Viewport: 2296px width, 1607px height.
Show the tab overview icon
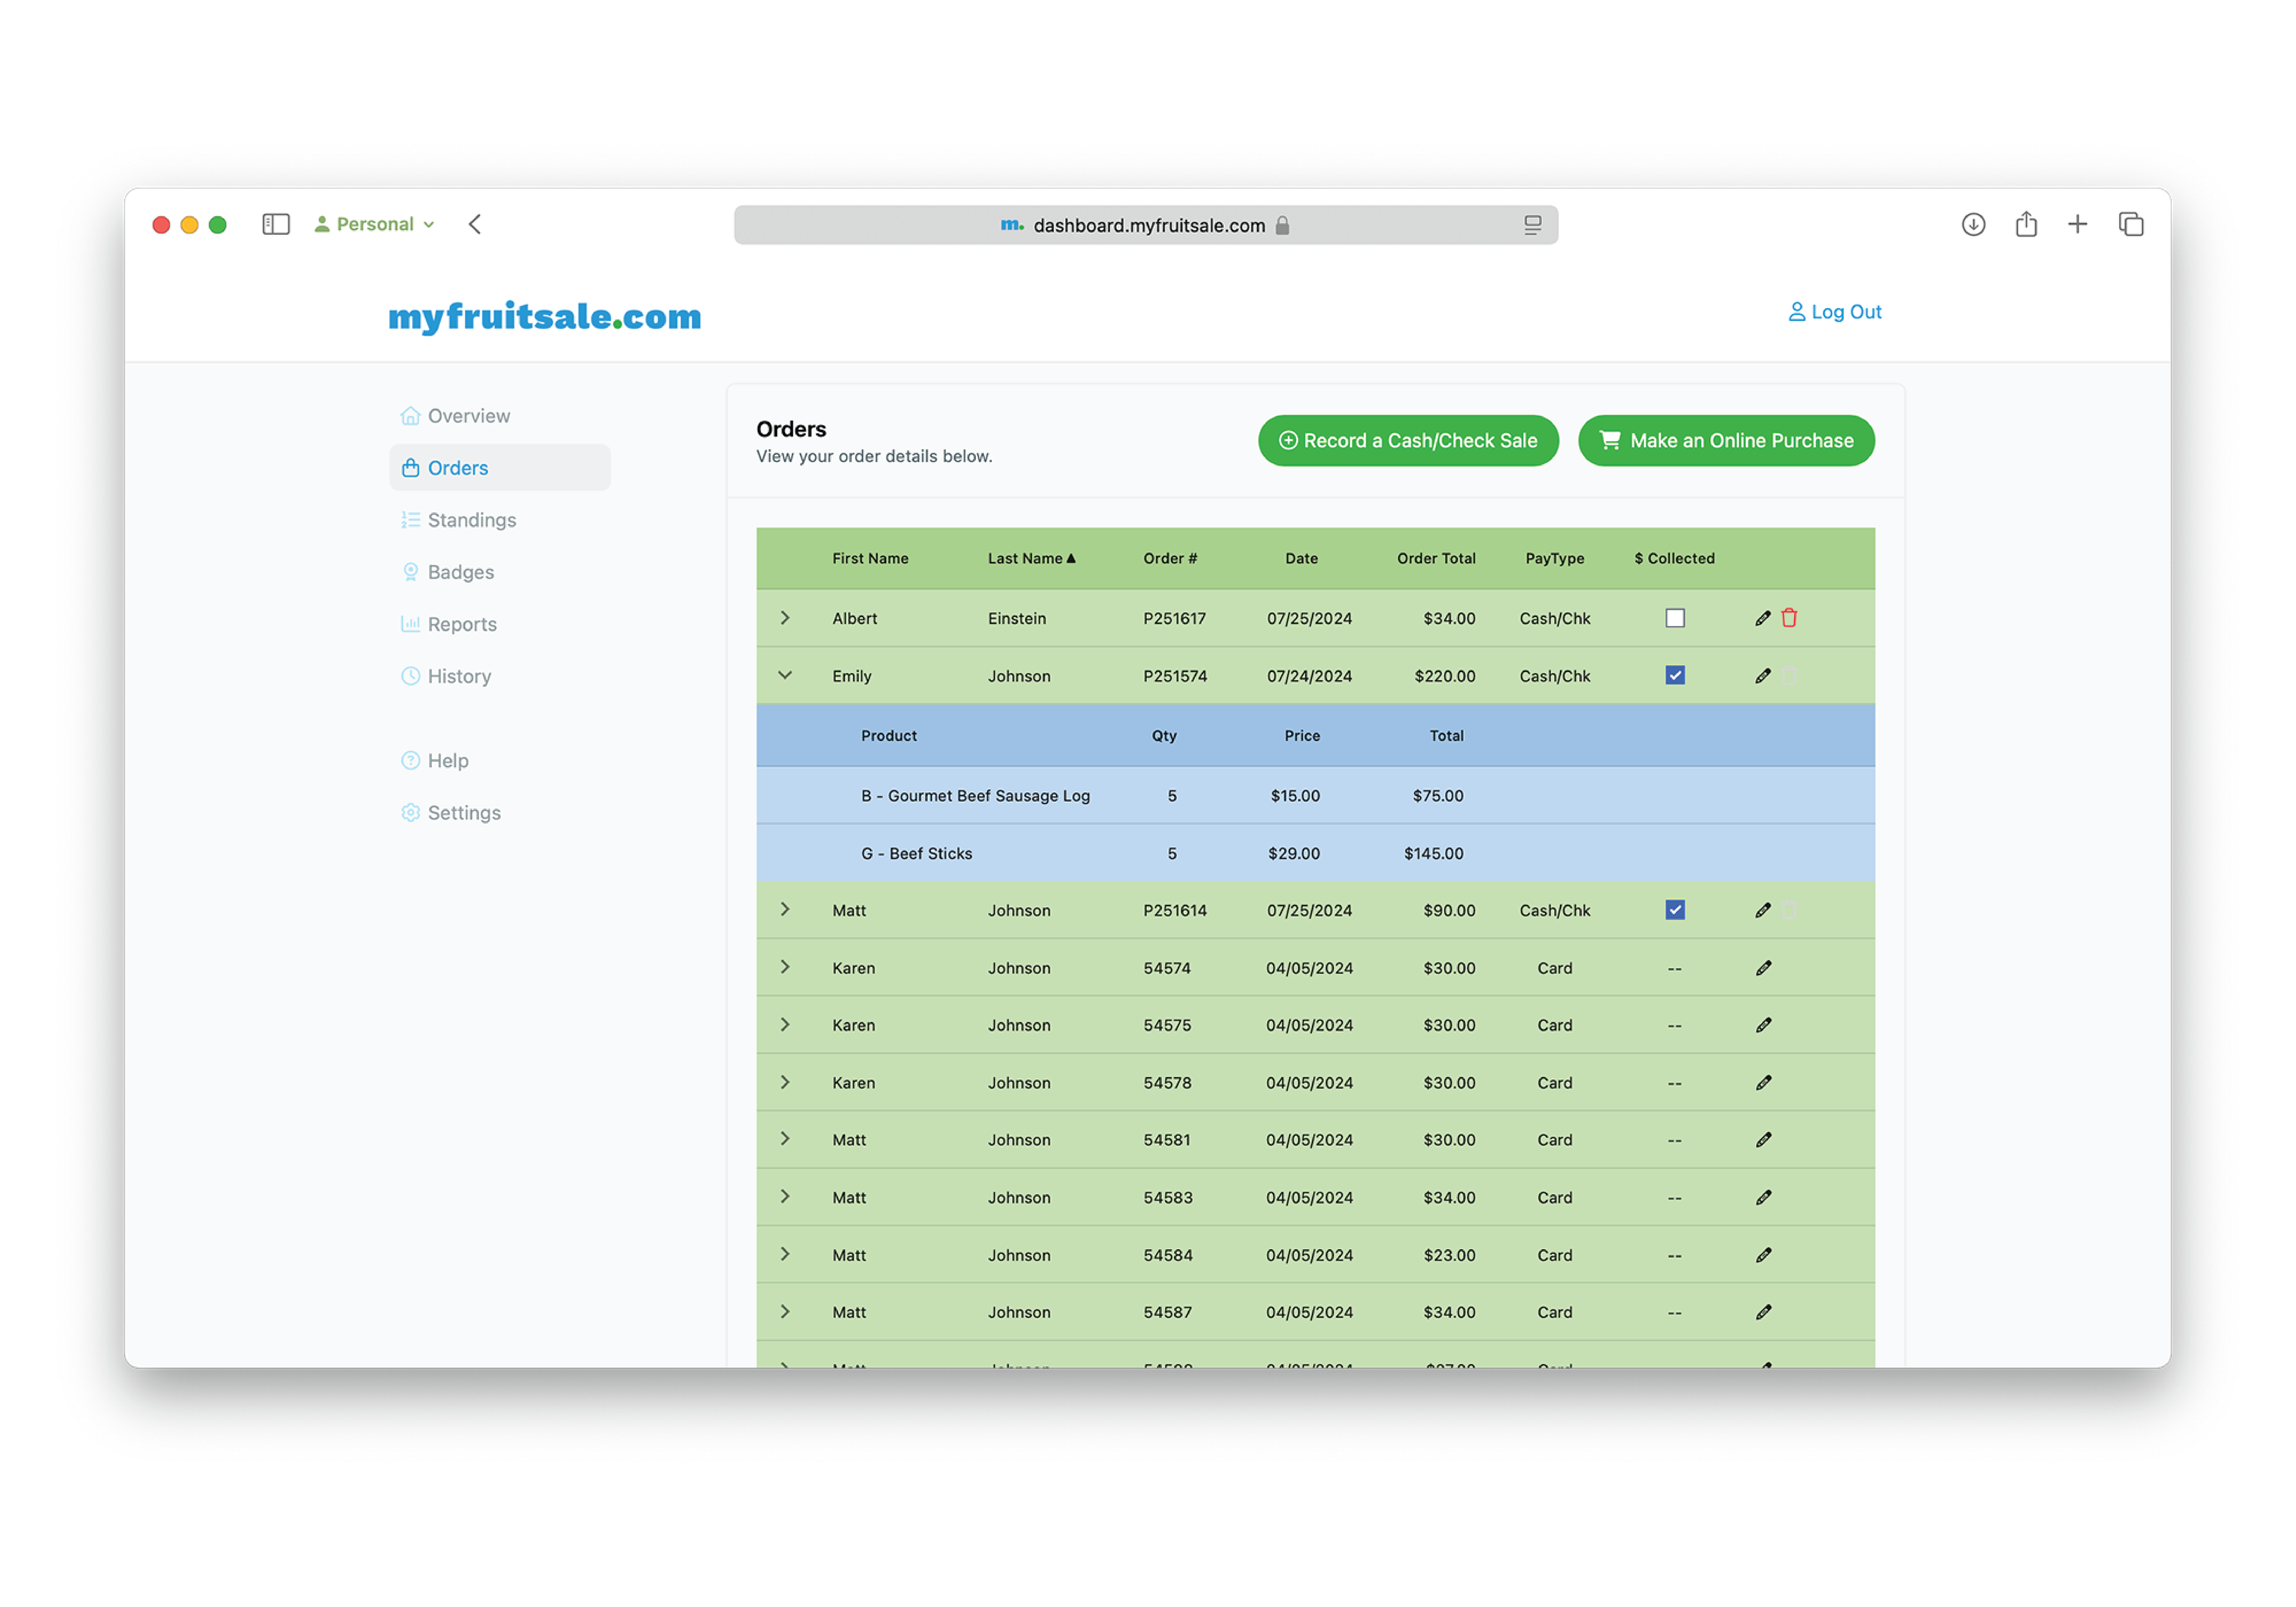pos(2131,224)
